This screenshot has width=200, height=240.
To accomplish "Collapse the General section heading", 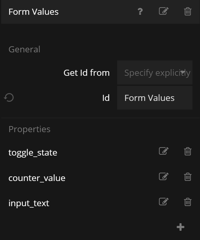I will pos(24,49).
